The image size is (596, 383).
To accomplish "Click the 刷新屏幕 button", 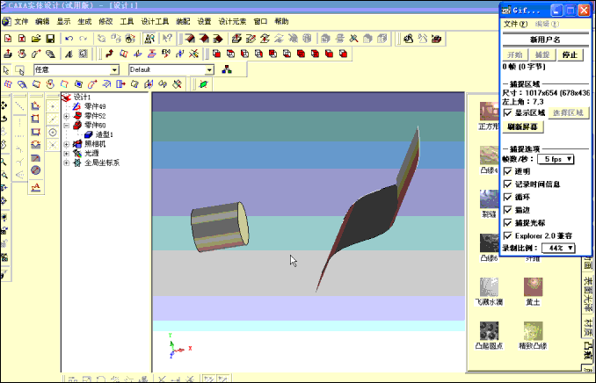I will (x=523, y=126).
